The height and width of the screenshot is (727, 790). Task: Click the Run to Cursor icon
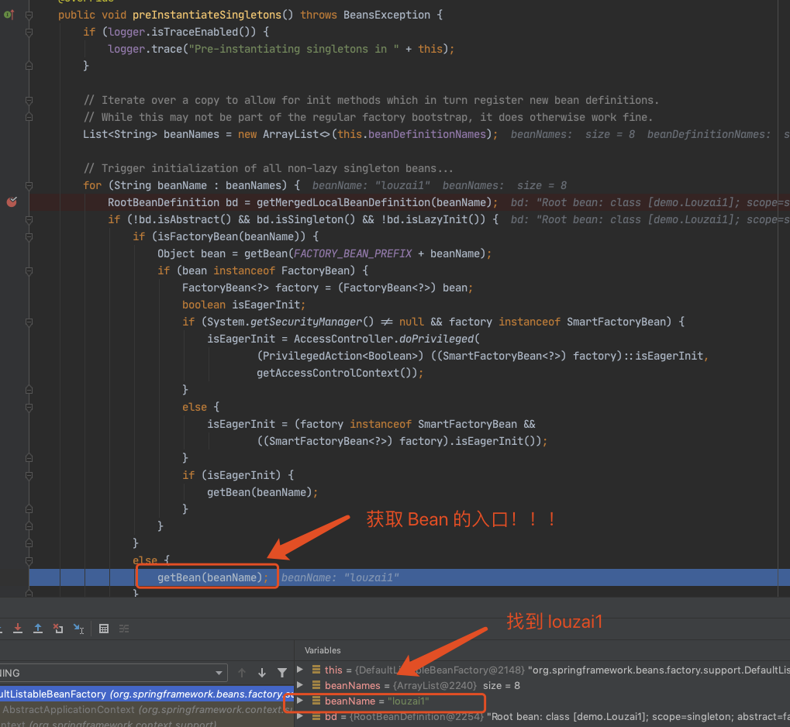point(78,629)
